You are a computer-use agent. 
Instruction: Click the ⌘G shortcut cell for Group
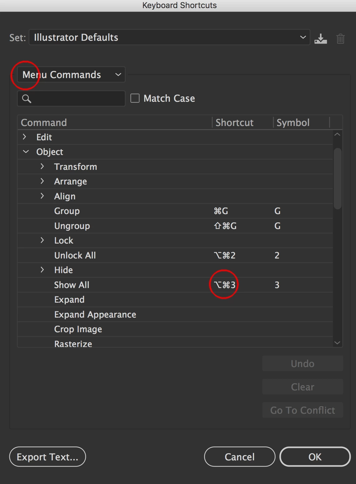[221, 211]
